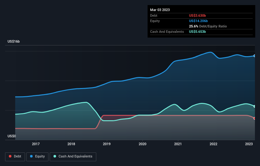260x166 pixels.
Task: Click the US$14.206b equity value
Action: coord(198,21)
